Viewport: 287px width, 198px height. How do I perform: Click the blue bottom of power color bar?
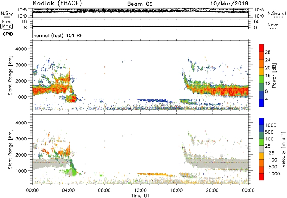point(262,103)
